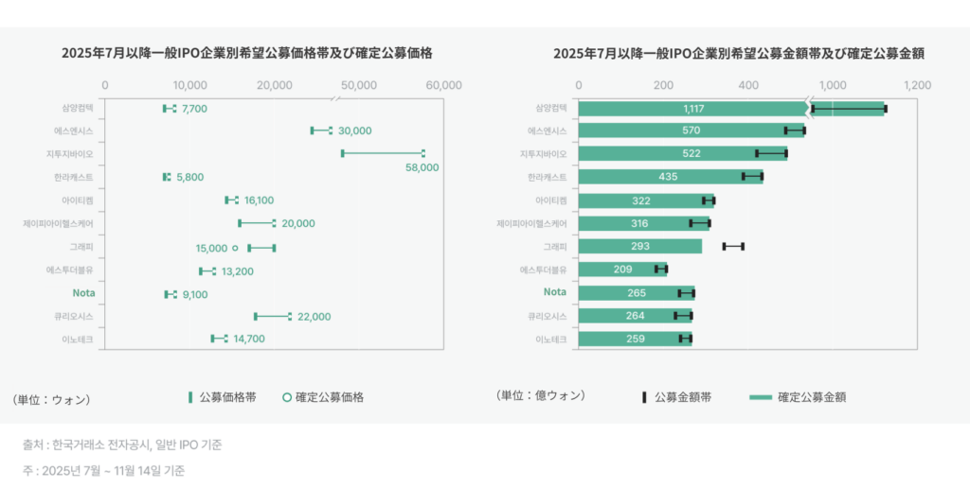Click the 確定公募価格 legend circle icon

[x=286, y=397]
